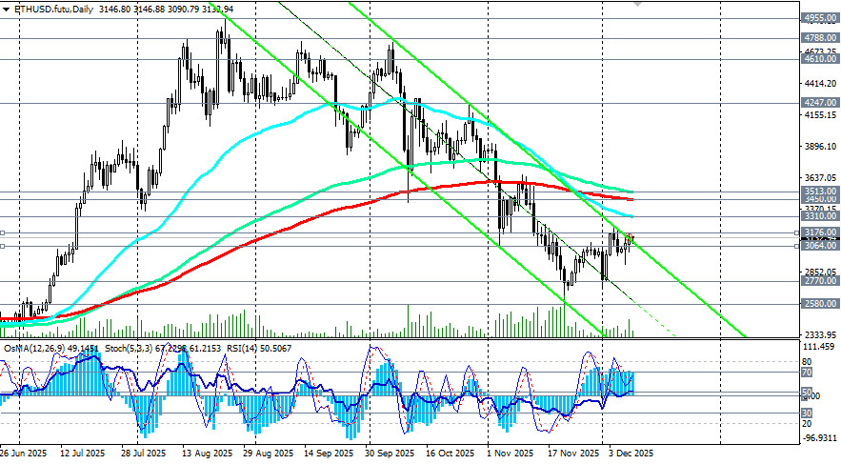The image size is (841, 464).
Task: Select the 3064.00 line's right-end square handle
Action: pos(797,246)
